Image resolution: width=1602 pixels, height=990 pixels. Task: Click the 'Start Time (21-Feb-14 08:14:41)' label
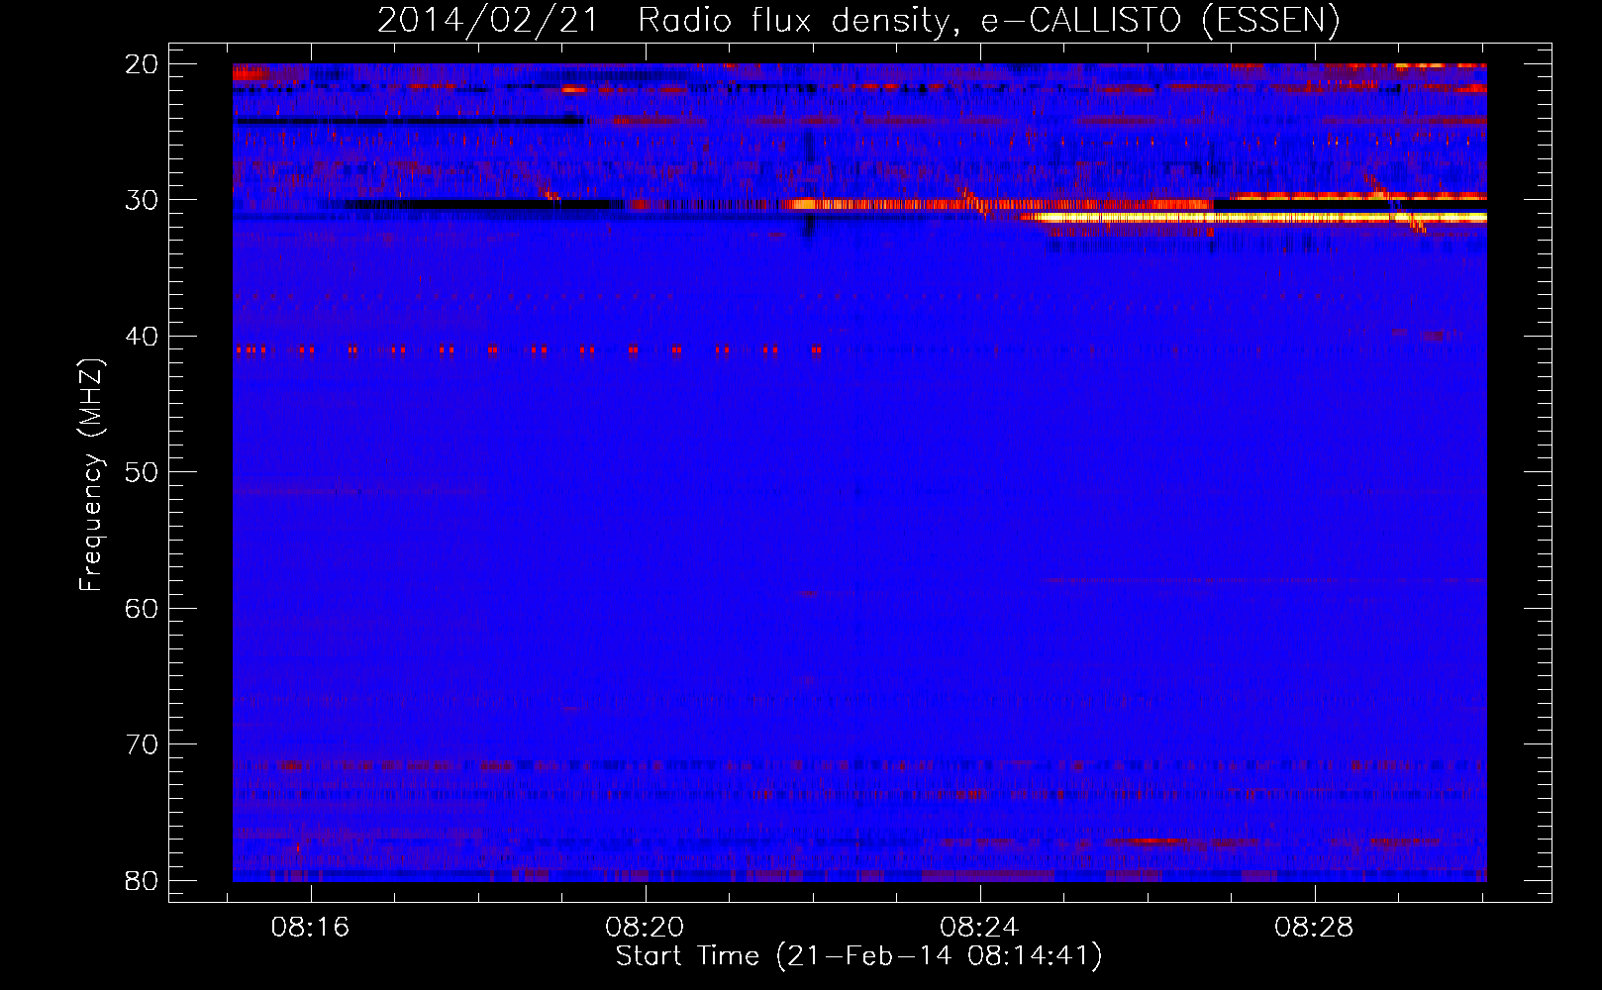coord(858,956)
